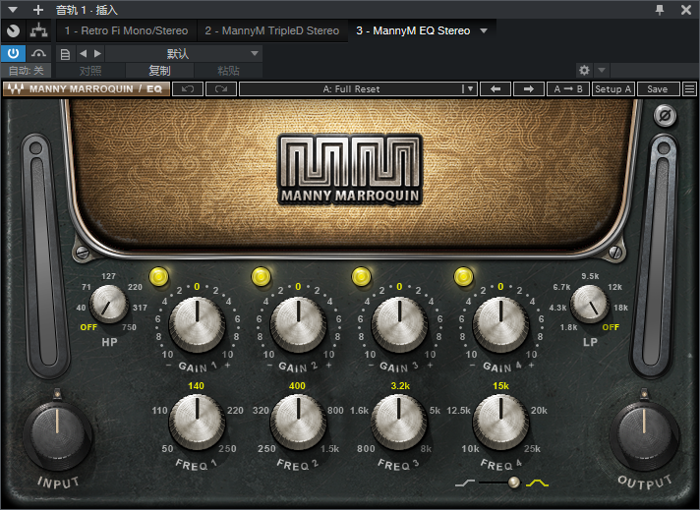Viewport: 700px width, 510px height.
Task: Click the Manny Marroquin center logo
Action: 350,169
